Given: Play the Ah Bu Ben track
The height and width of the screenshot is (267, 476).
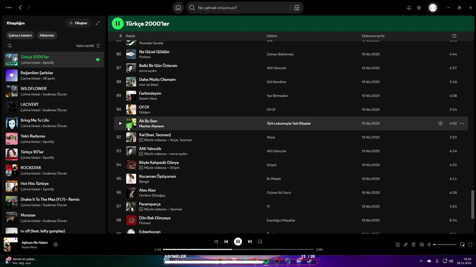Looking at the screenshot, I should [x=120, y=123].
